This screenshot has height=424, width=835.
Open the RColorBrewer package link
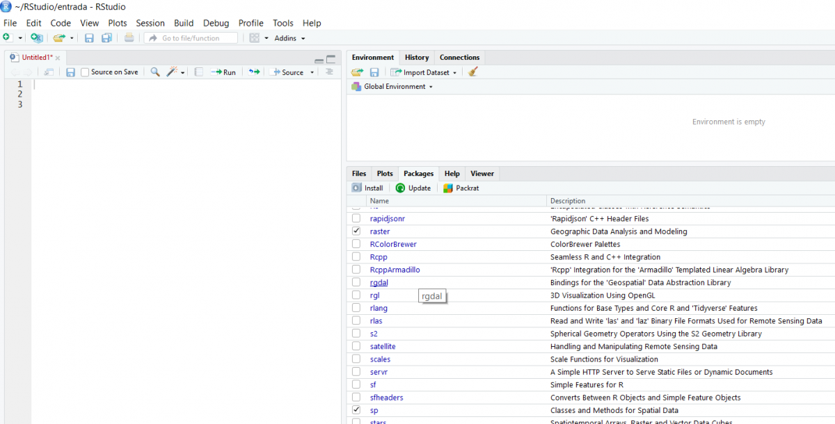(x=393, y=244)
